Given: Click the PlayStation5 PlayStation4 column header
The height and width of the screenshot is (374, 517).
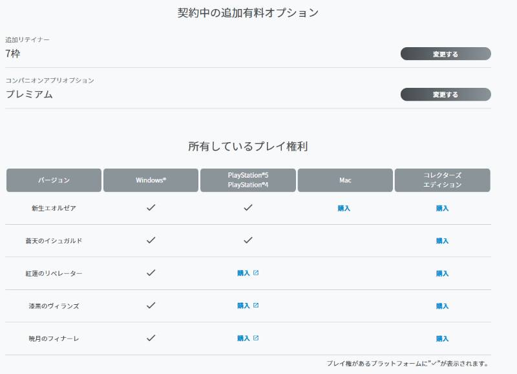Looking at the screenshot, I should point(248,180).
